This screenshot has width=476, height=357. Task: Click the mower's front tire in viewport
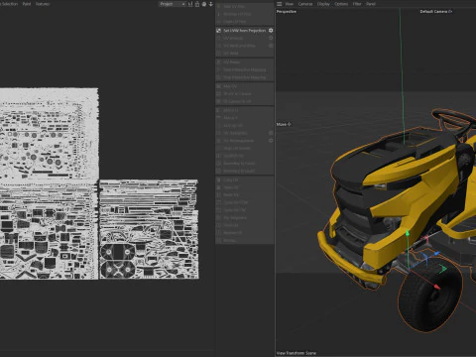tap(429, 296)
